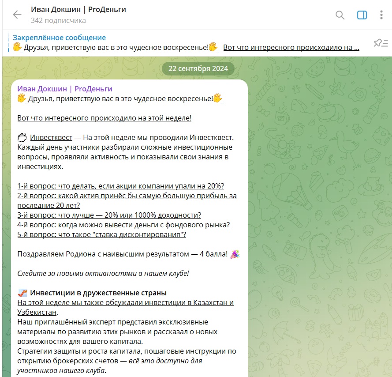
Task: Open the pinned message banner
Action: coord(186,42)
